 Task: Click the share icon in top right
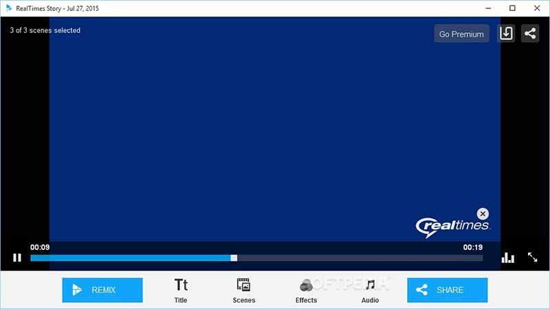point(530,34)
